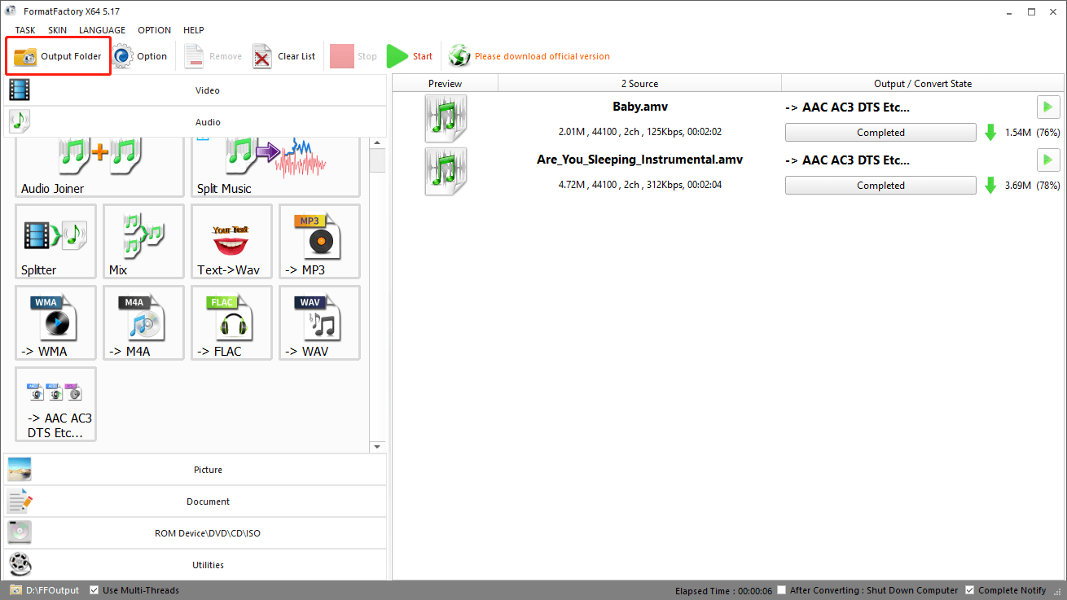1067x600 pixels.
Task: Open the Option settings
Action: (x=140, y=56)
